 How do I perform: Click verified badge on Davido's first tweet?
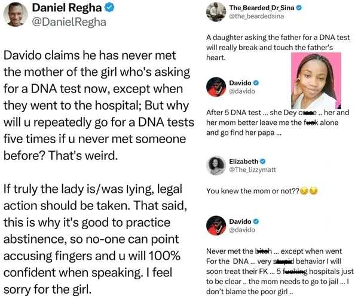point(256,83)
